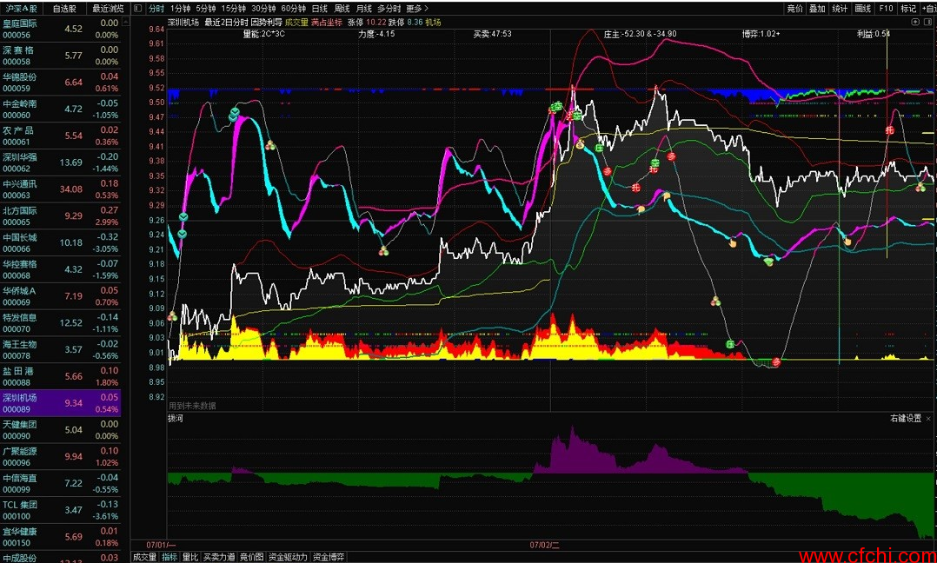Select 特发信息 000070 in stock list

tap(60, 322)
